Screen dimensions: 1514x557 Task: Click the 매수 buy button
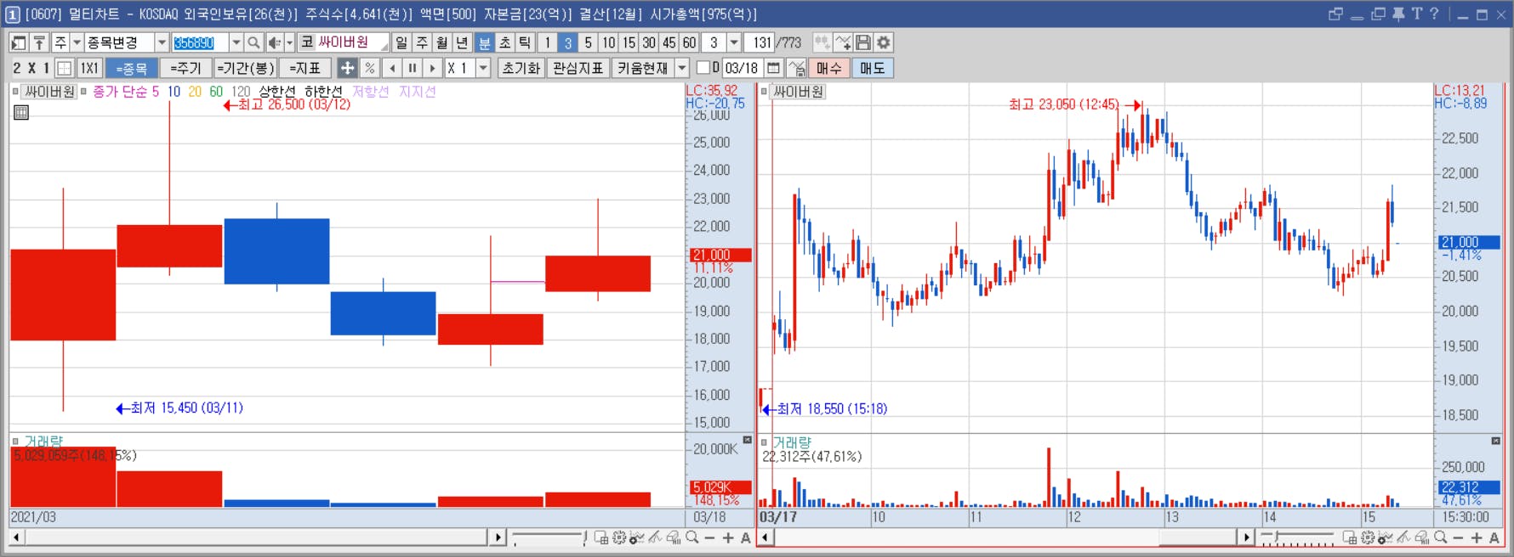[x=828, y=68]
